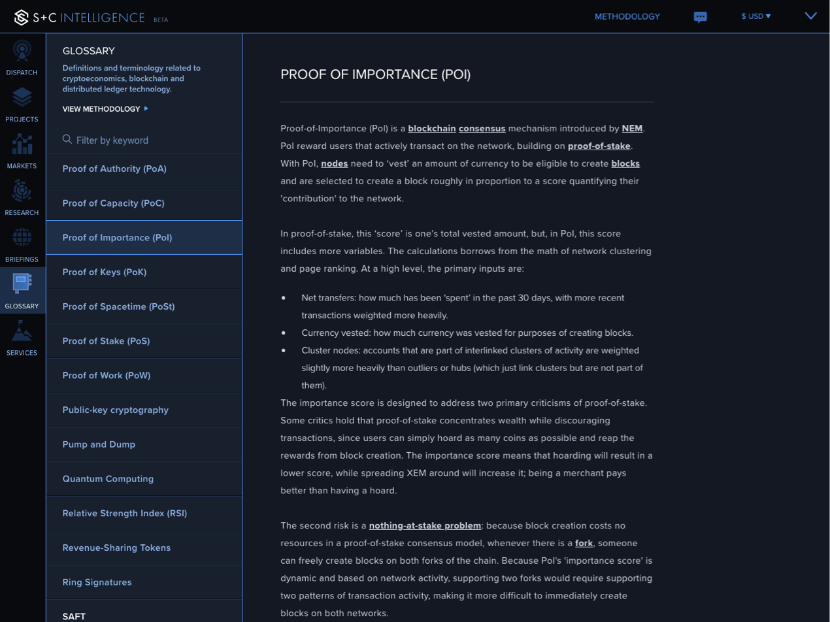Select Proof of Capacity (PoC) entry
This screenshot has width=830, height=622.
pyautogui.click(x=144, y=203)
